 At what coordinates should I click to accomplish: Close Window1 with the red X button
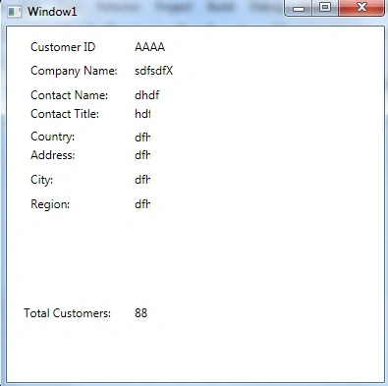361,8
